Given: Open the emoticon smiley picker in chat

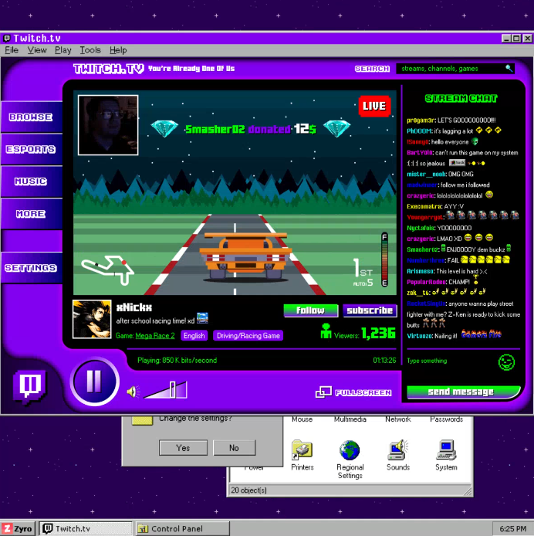Looking at the screenshot, I should coord(506,362).
